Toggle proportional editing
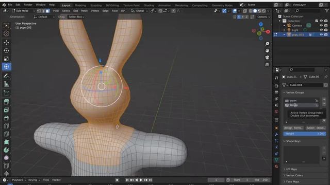The width and height of the screenshot is (330, 185). pos(173,11)
